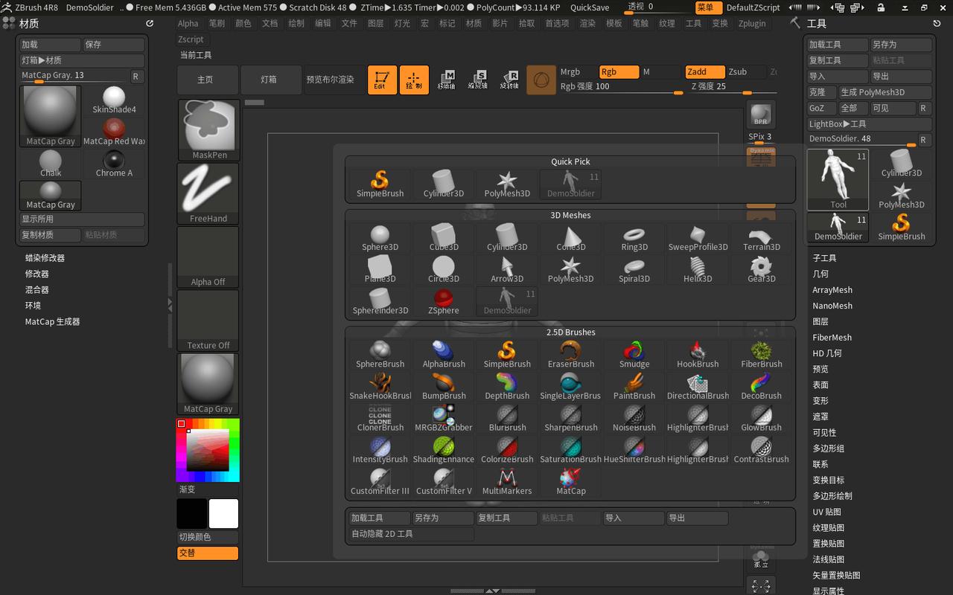Viewport: 953px width, 595px height.
Task: Open the Alpha menu
Action: (188, 24)
